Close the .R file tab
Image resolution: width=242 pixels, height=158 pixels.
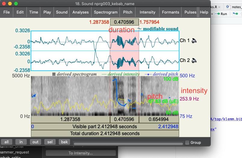point(219,7)
